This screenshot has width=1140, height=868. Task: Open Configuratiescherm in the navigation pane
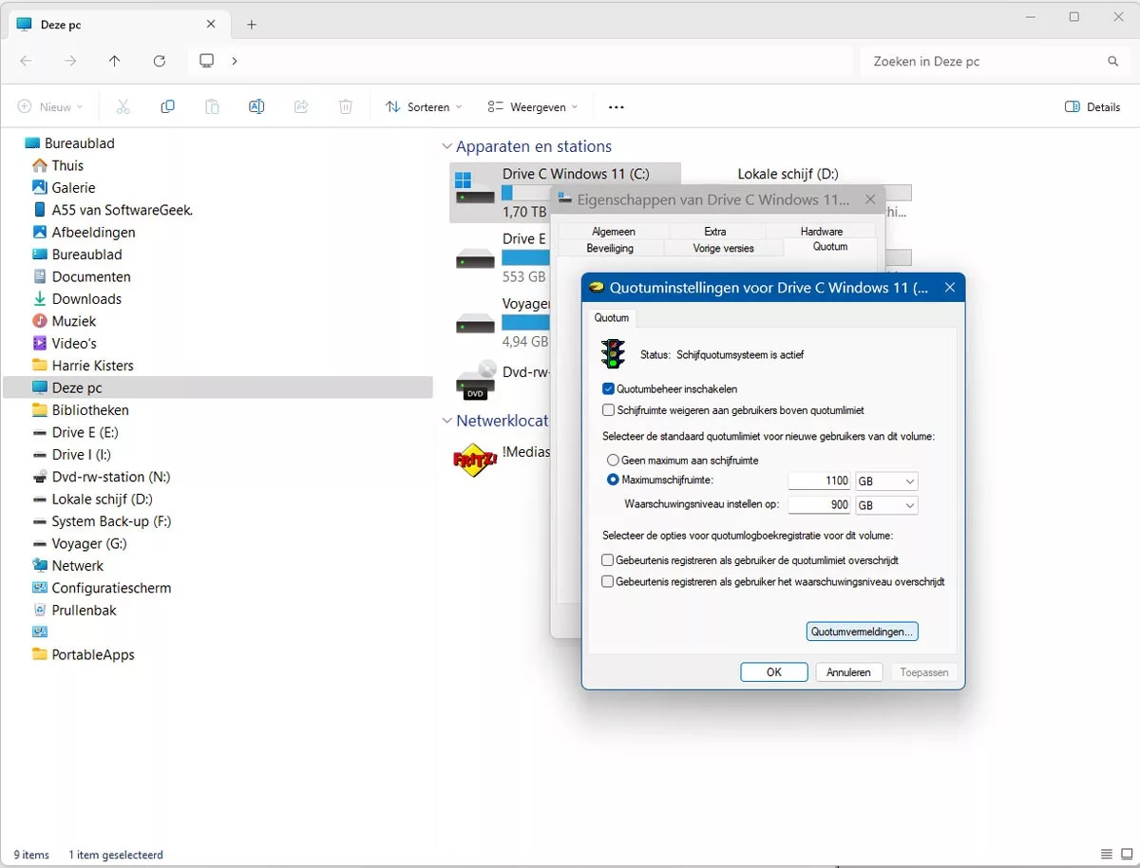pyautogui.click(x=111, y=588)
